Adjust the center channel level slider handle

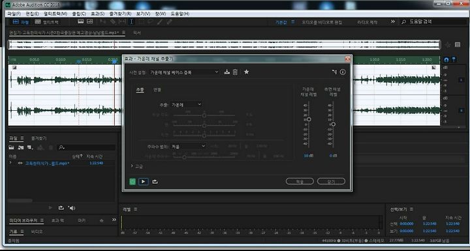(x=309, y=119)
